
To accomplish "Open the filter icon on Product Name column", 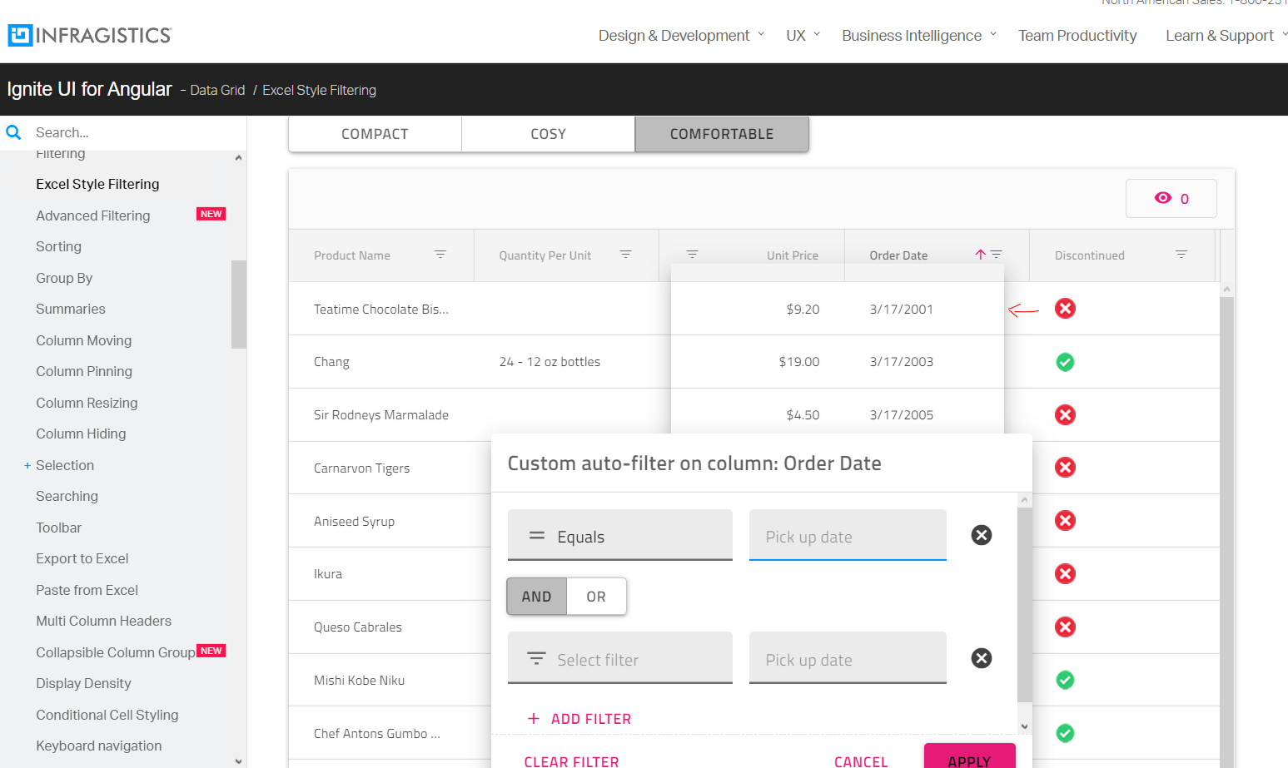I will pyautogui.click(x=440, y=255).
